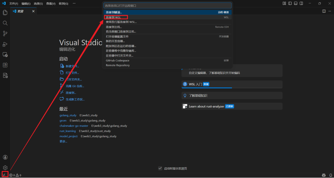
Task: Click the VS Code logo in title bar
Action: point(4,3)
